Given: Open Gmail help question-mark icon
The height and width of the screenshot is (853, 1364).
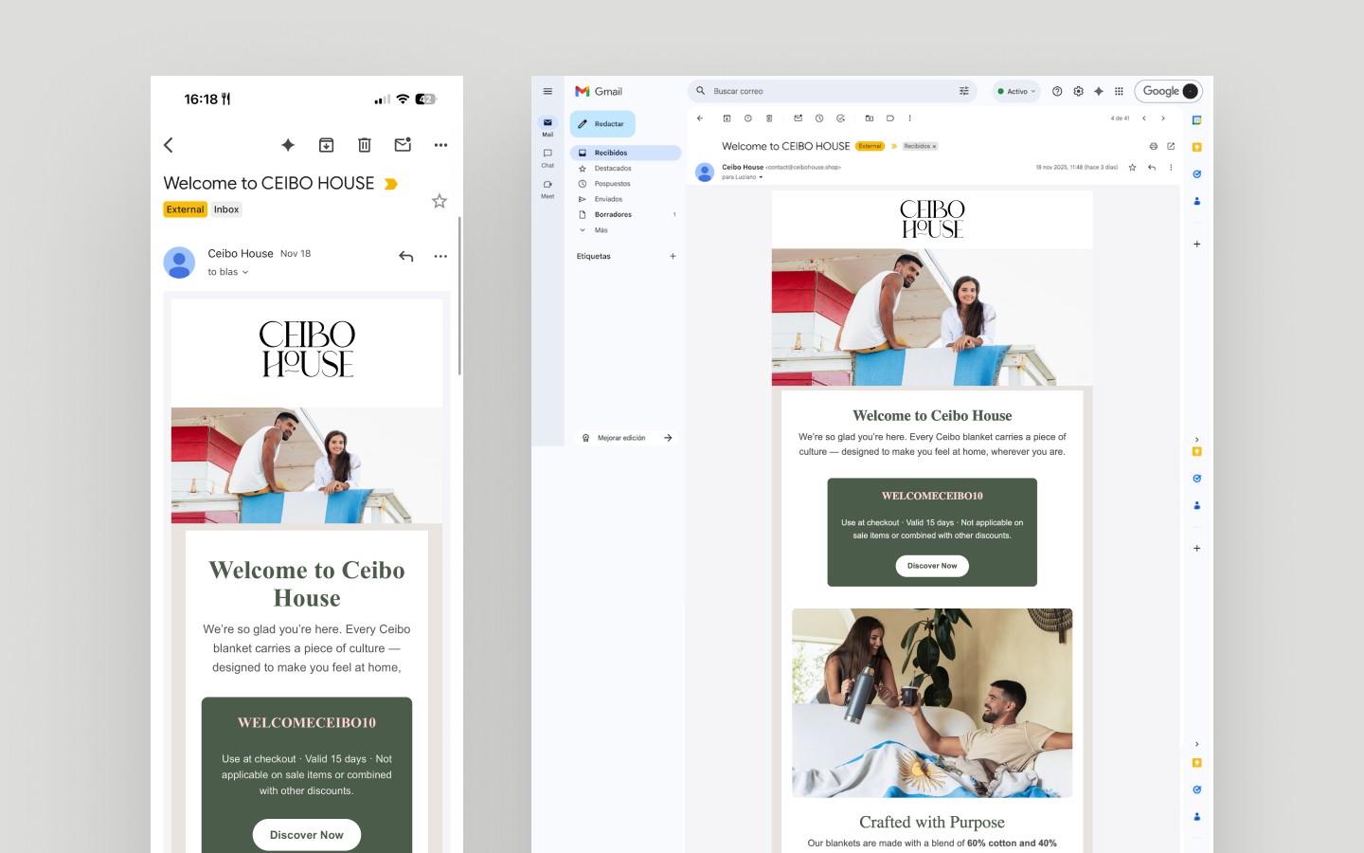Looking at the screenshot, I should coord(1057,91).
